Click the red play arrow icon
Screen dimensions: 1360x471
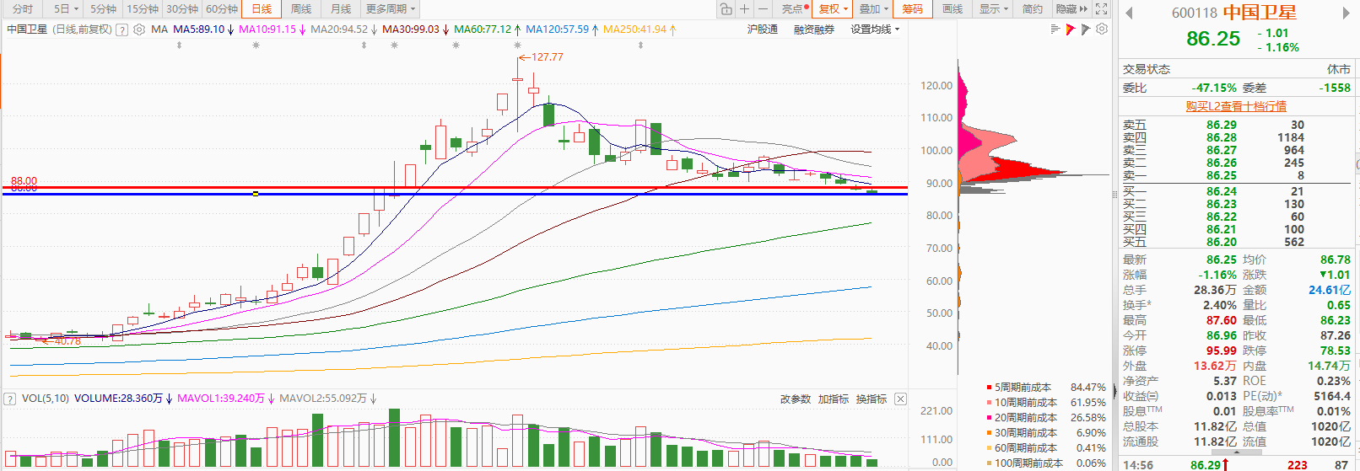coord(1070,29)
